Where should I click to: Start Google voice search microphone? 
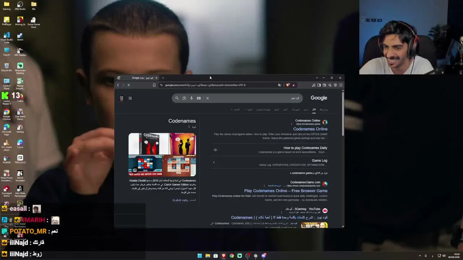pyautogui.click(x=191, y=98)
